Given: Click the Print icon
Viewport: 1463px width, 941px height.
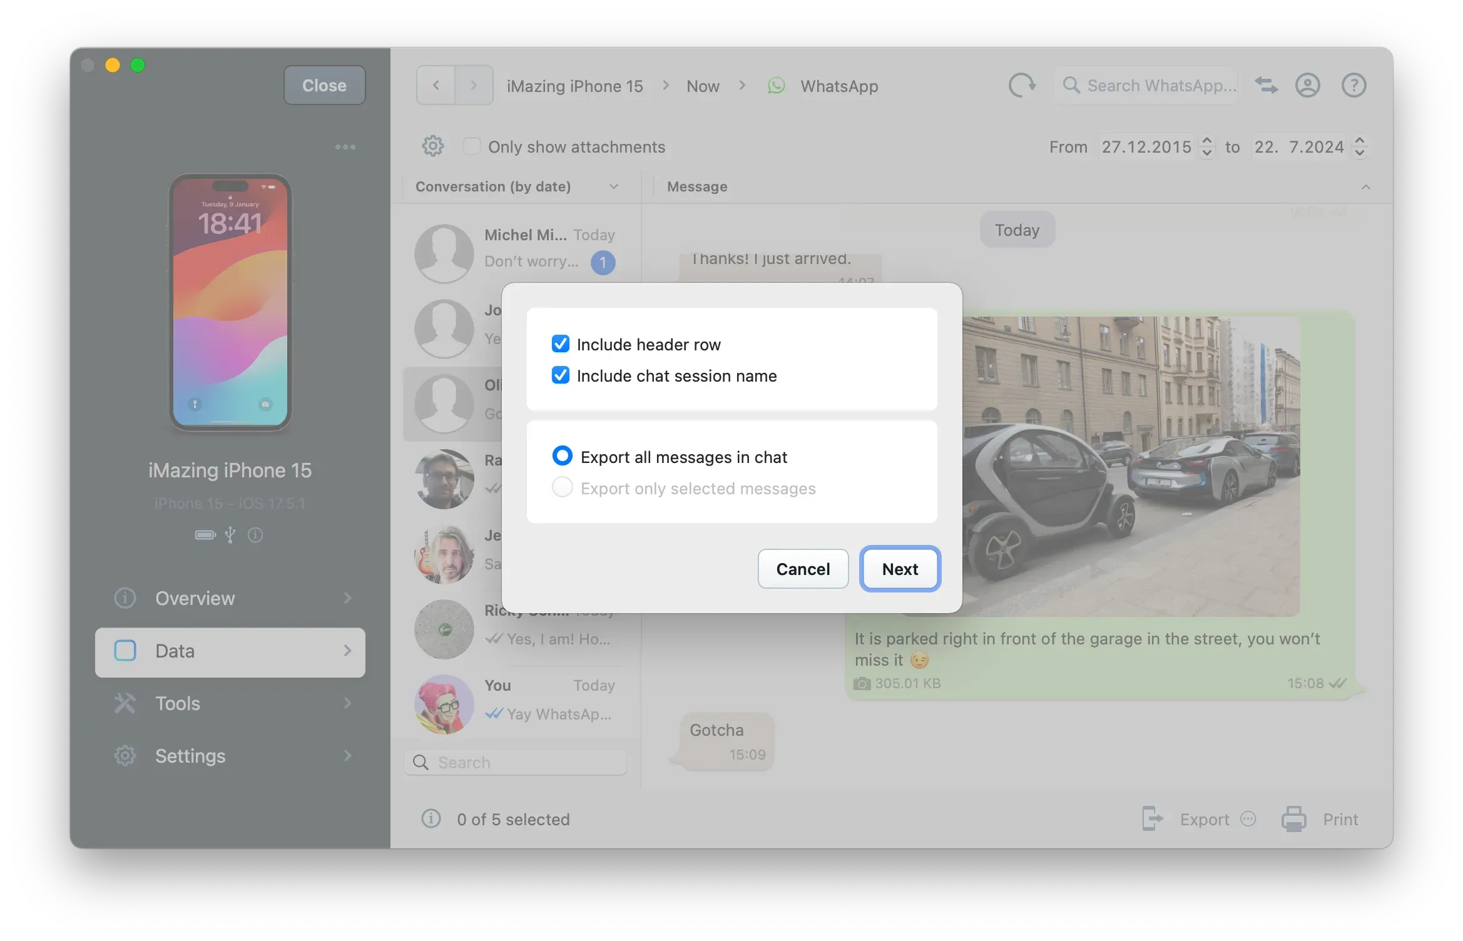Looking at the screenshot, I should [x=1293, y=818].
